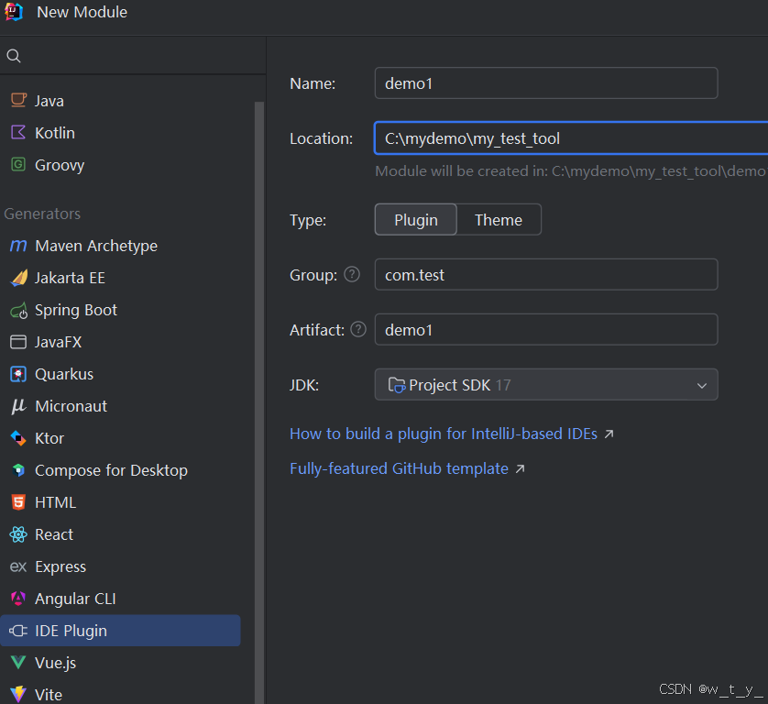Click the React atom icon
This screenshot has width=768, height=704.
click(18, 534)
